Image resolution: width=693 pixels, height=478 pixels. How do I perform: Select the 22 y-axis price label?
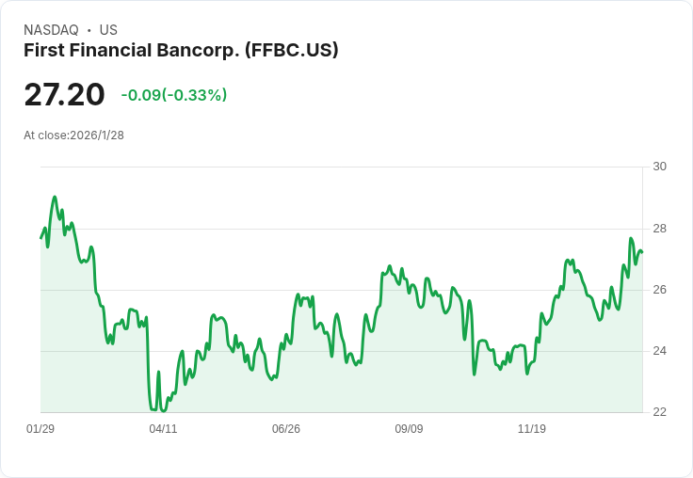coord(659,412)
